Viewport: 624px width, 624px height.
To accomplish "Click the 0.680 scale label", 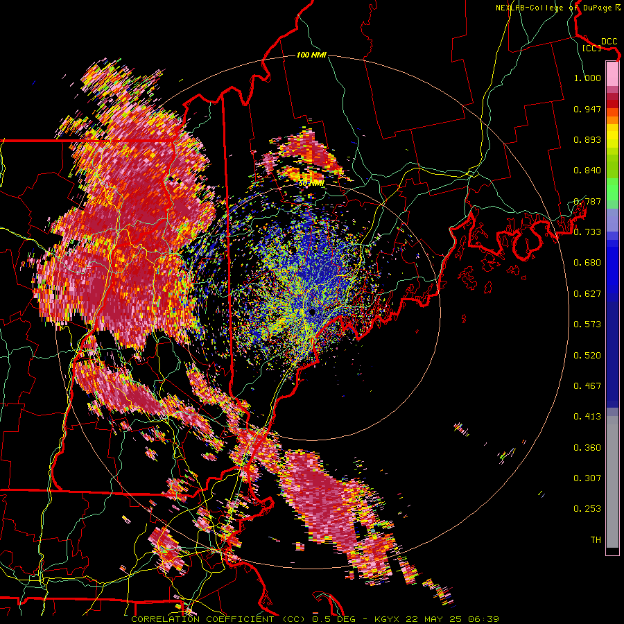I will (587, 263).
